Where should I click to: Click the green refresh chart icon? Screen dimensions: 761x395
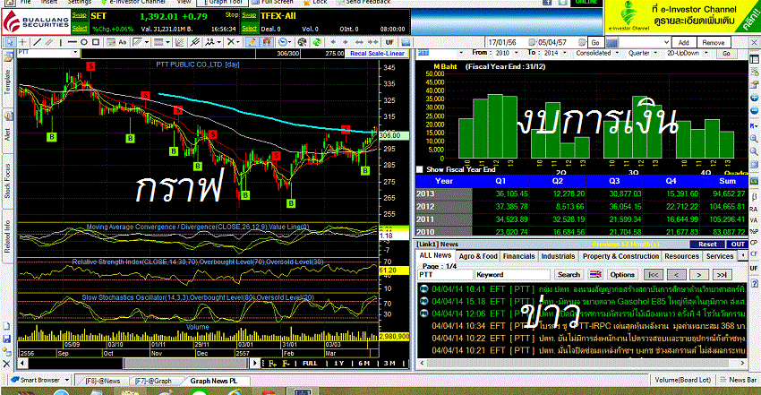pos(317,42)
